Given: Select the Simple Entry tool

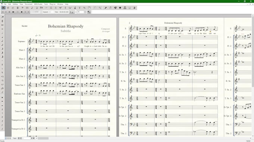Looking at the screenshot, I should [32, 8].
